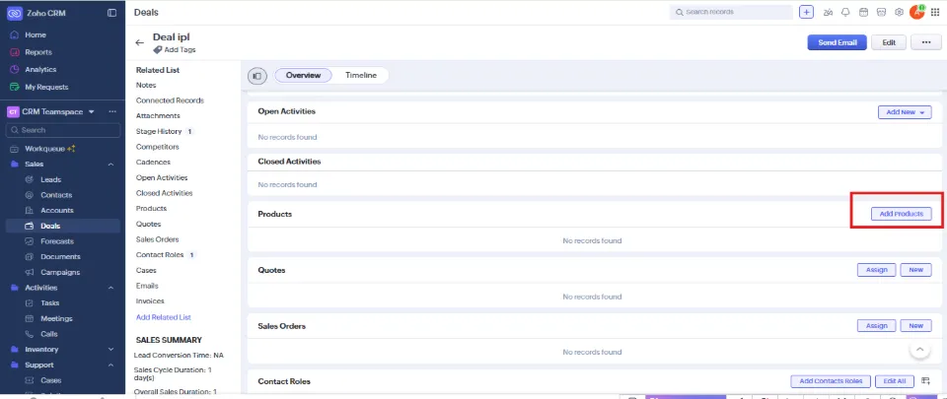This screenshot has height=399, width=947.
Task: Open CRM Teamspace more options ellipsis
Action: pos(112,111)
